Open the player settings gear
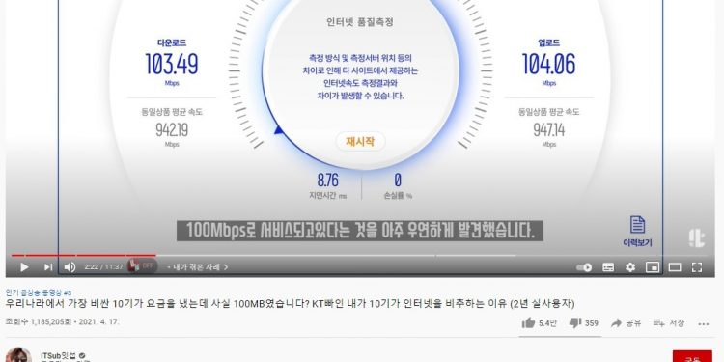The height and width of the screenshot is (362, 724). point(630,267)
